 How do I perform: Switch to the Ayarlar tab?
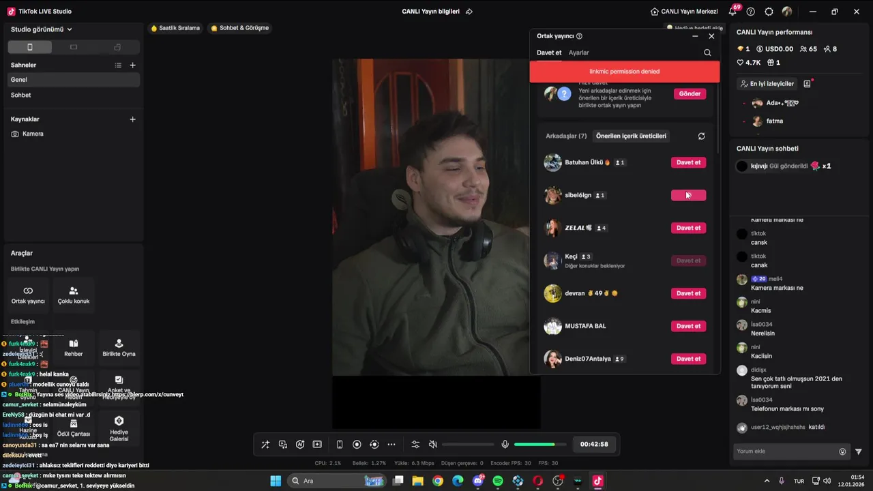[579, 53]
